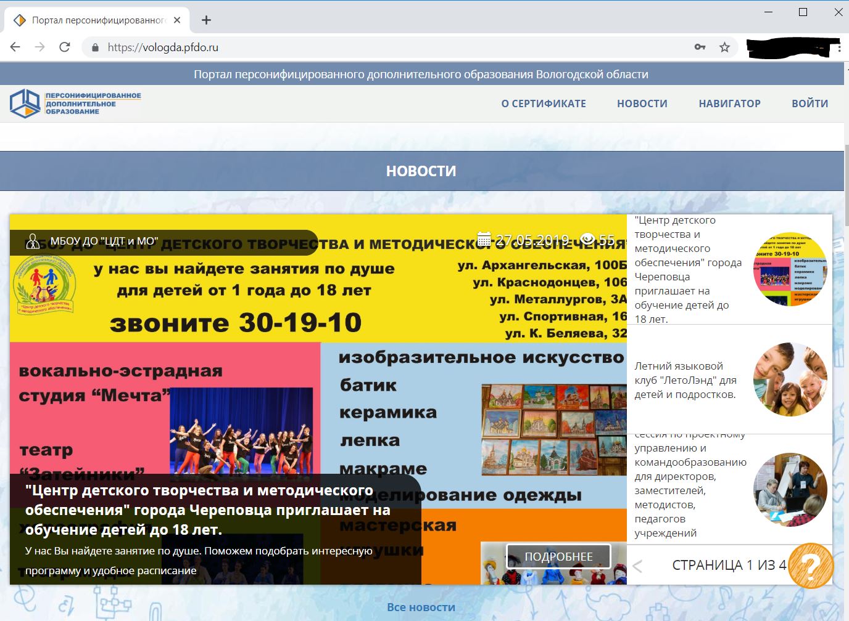Reload the page with refresh icon
Image resolution: width=849 pixels, height=621 pixels.
pyautogui.click(x=65, y=47)
